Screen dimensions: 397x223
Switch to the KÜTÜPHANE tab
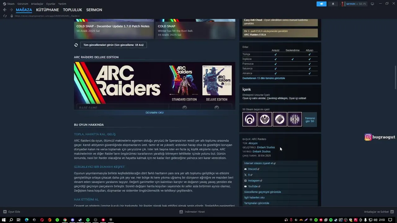click(x=47, y=10)
